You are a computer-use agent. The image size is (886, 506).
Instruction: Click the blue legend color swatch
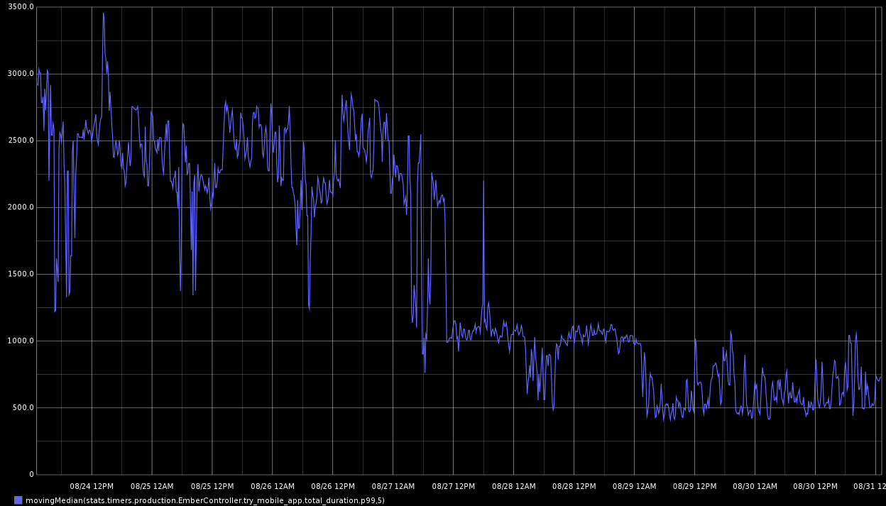click(18, 500)
